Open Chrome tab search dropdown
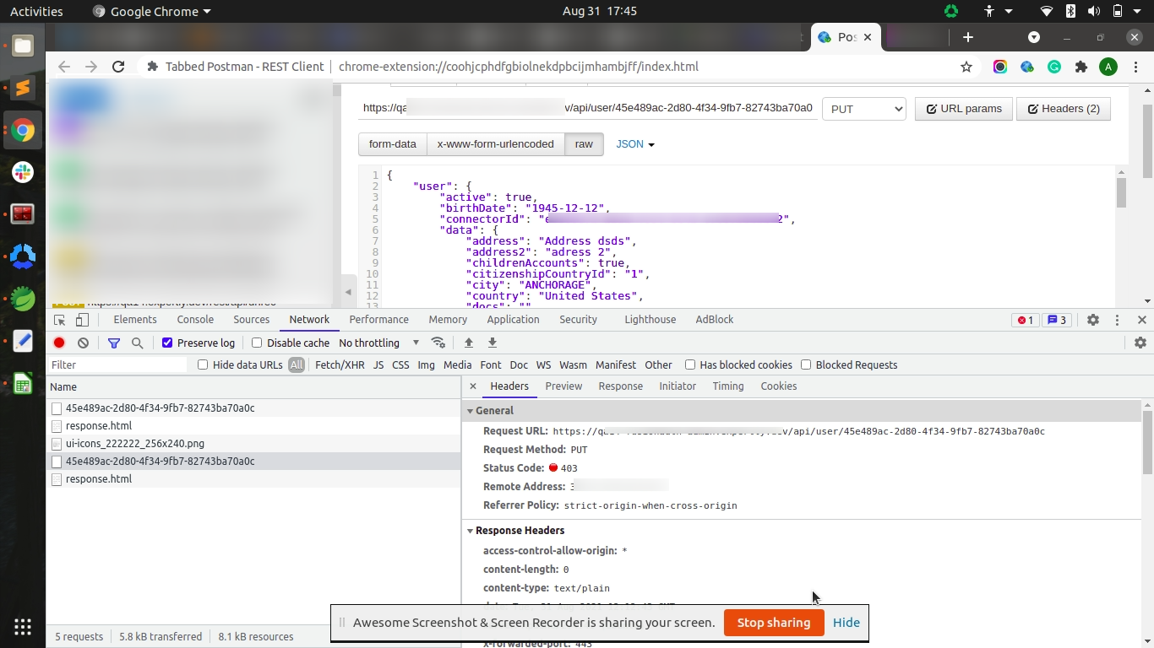1154x648 pixels. (1033, 37)
